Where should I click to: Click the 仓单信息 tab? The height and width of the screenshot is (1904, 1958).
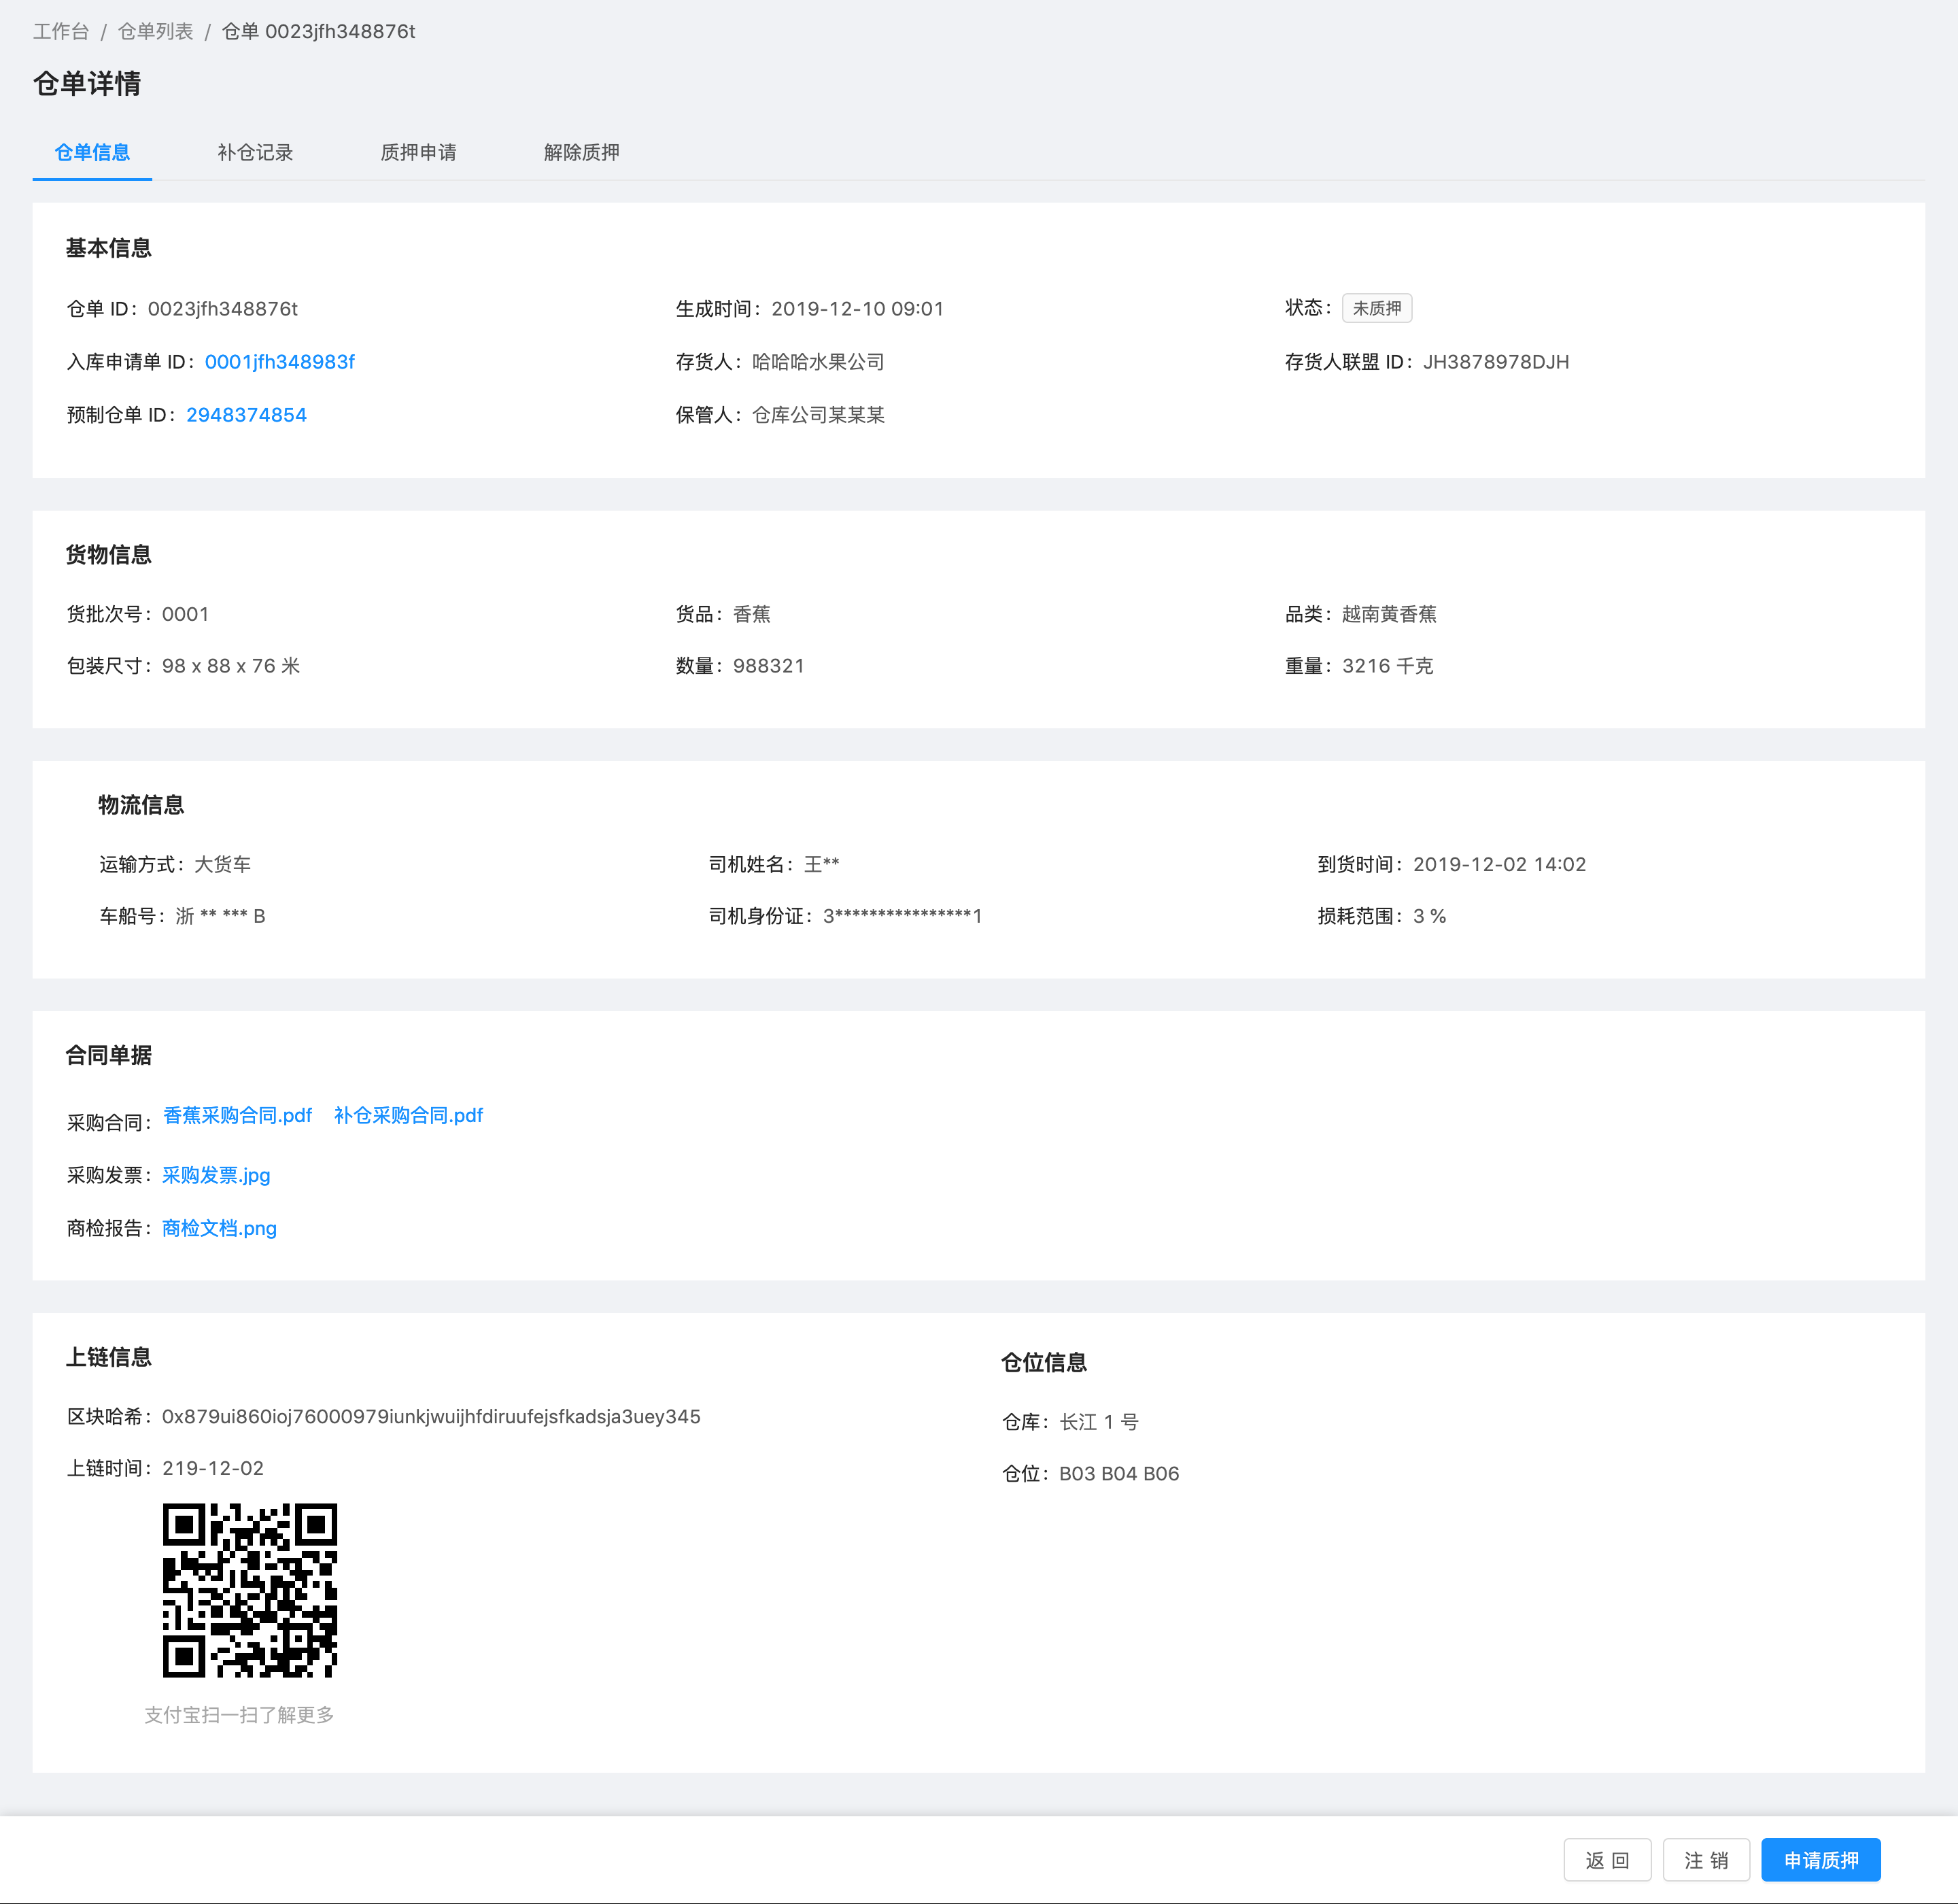(x=92, y=152)
